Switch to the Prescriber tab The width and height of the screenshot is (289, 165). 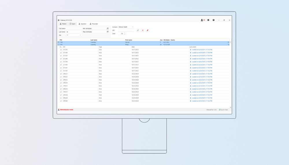pos(94,24)
